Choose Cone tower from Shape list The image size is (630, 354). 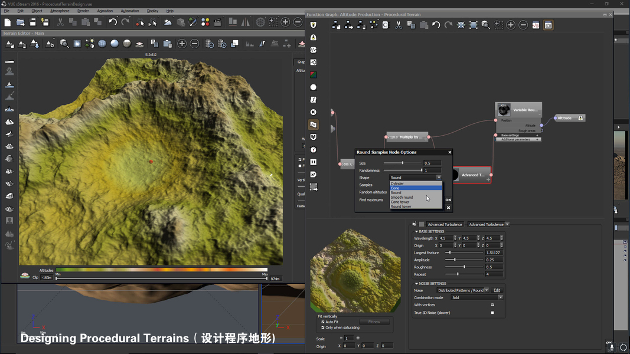(x=400, y=202)
